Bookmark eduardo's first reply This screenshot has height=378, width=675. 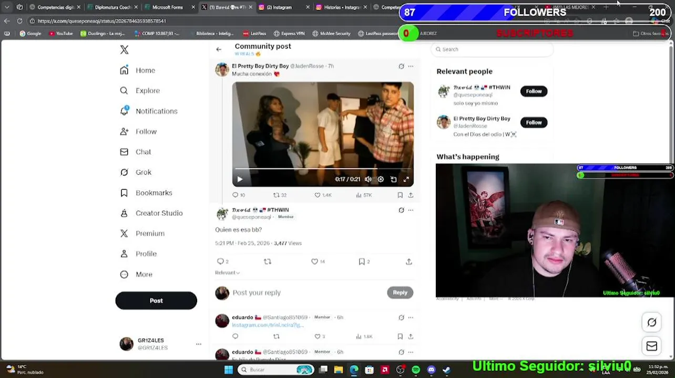(400, 337)
